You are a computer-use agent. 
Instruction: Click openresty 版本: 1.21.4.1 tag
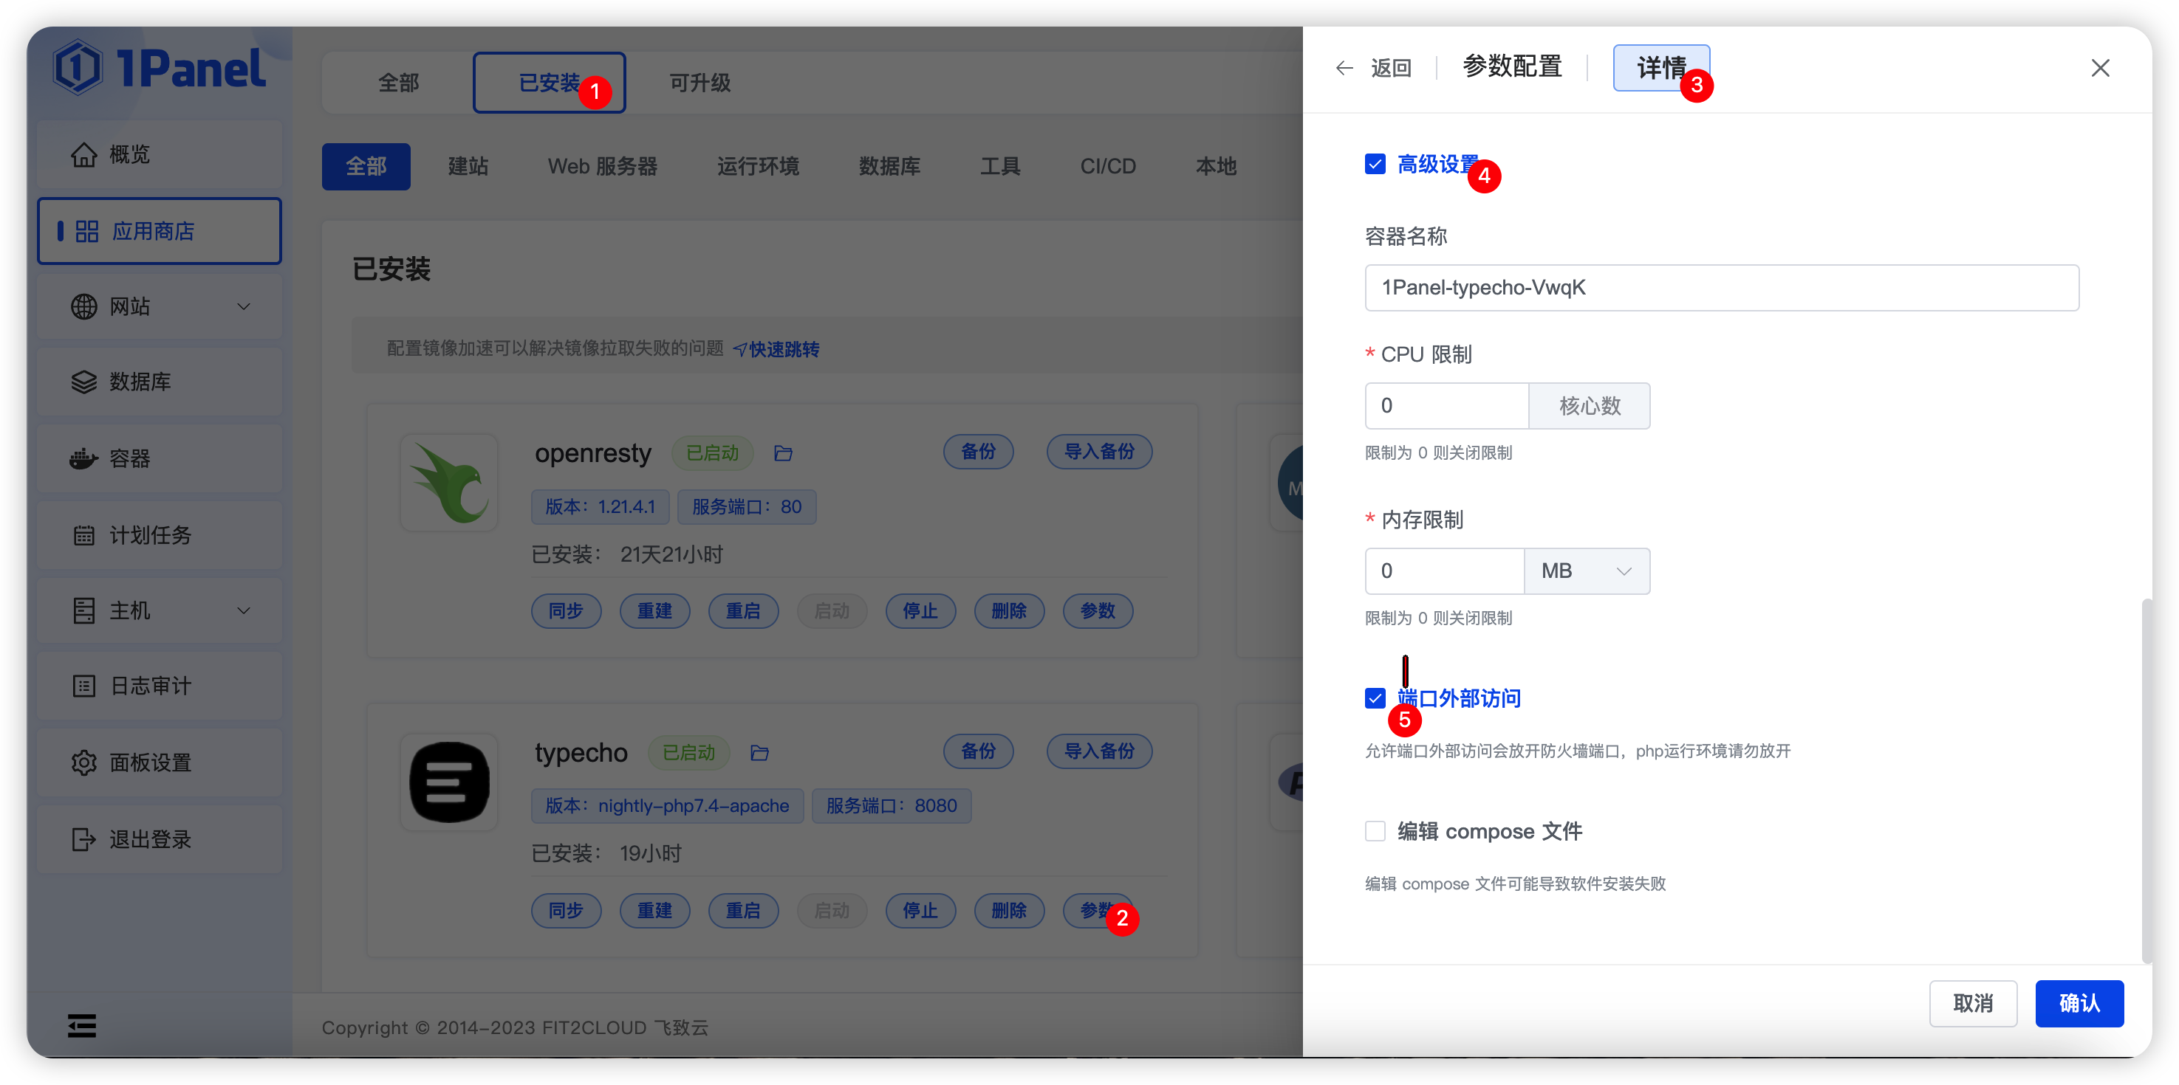tap(600, 507)
